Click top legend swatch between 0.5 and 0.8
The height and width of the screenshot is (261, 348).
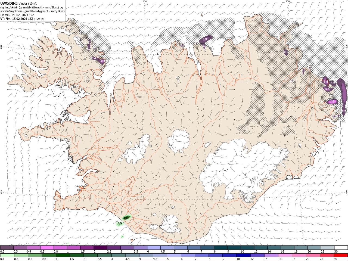tap(47, 248)
